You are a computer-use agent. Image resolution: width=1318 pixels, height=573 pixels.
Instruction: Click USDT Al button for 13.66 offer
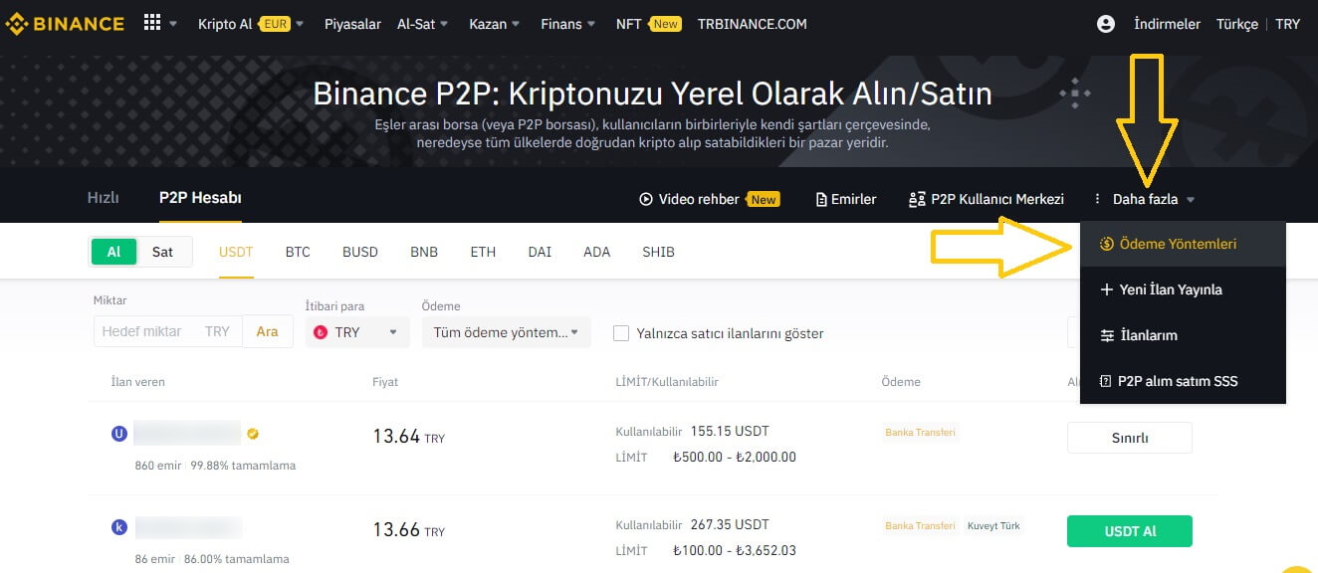1130,531
